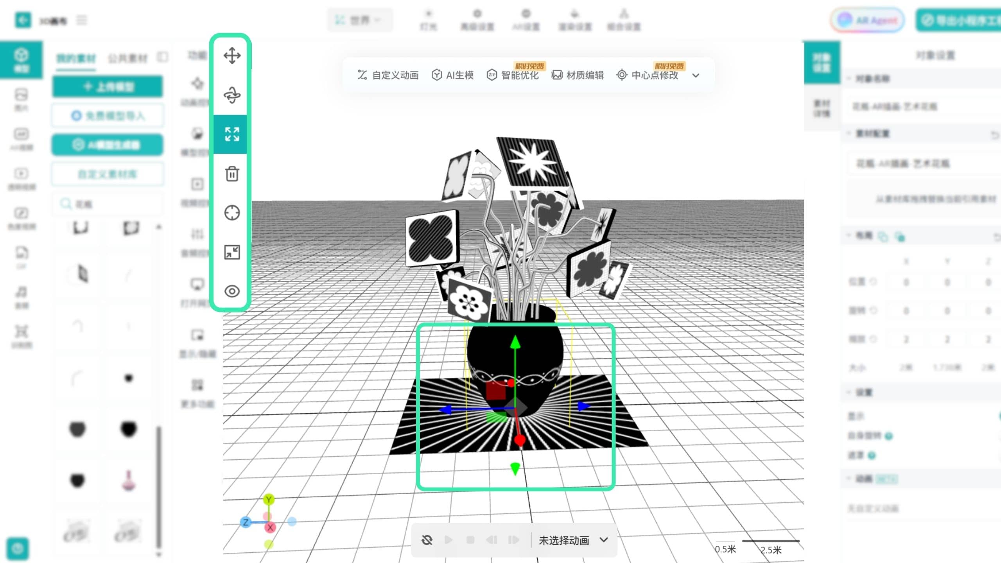Open the 灯光 lighting settings
The image size is (1001, 563).
click(429, 20)
